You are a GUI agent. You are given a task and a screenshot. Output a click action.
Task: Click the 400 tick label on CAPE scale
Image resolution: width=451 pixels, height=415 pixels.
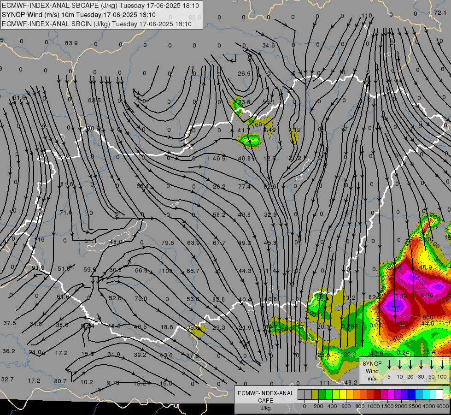[x=332, y=406]
